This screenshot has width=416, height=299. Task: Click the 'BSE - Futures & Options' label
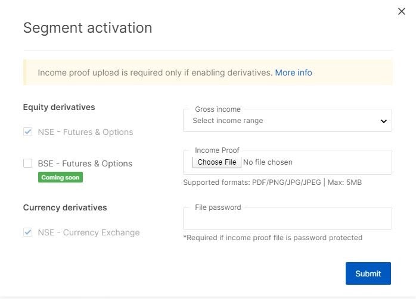[x=85, y=163]
